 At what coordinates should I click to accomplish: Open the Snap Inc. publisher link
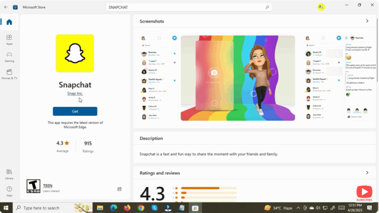(x=75, y=94)
